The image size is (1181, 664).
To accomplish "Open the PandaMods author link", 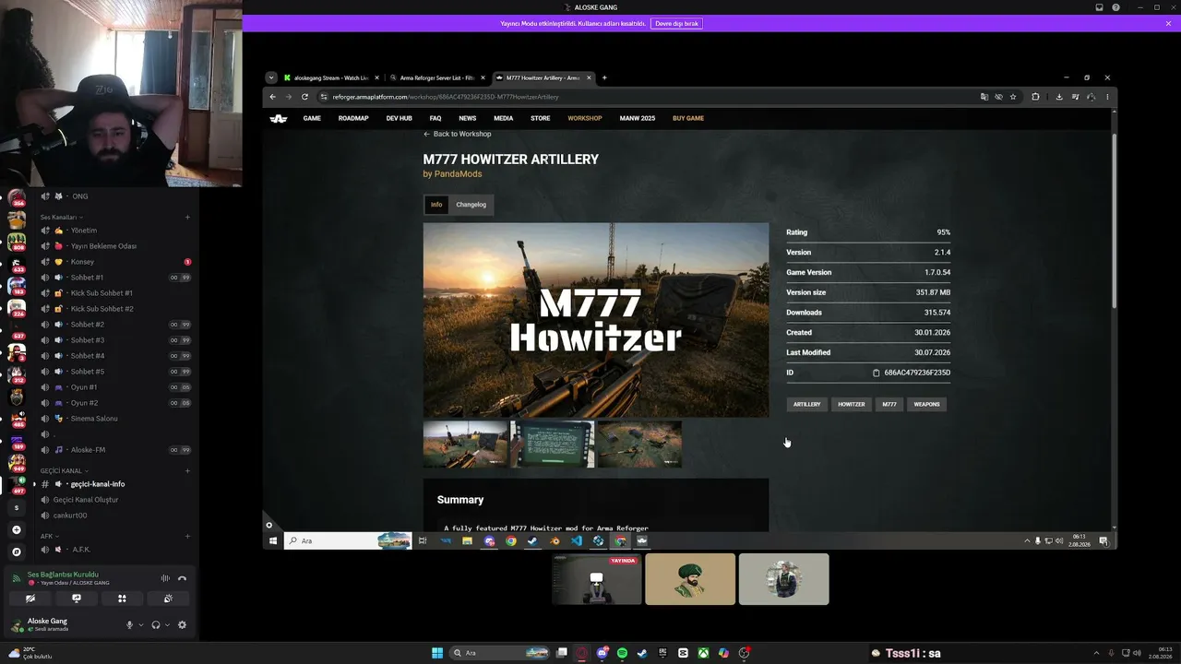I will tap(458, 173).
